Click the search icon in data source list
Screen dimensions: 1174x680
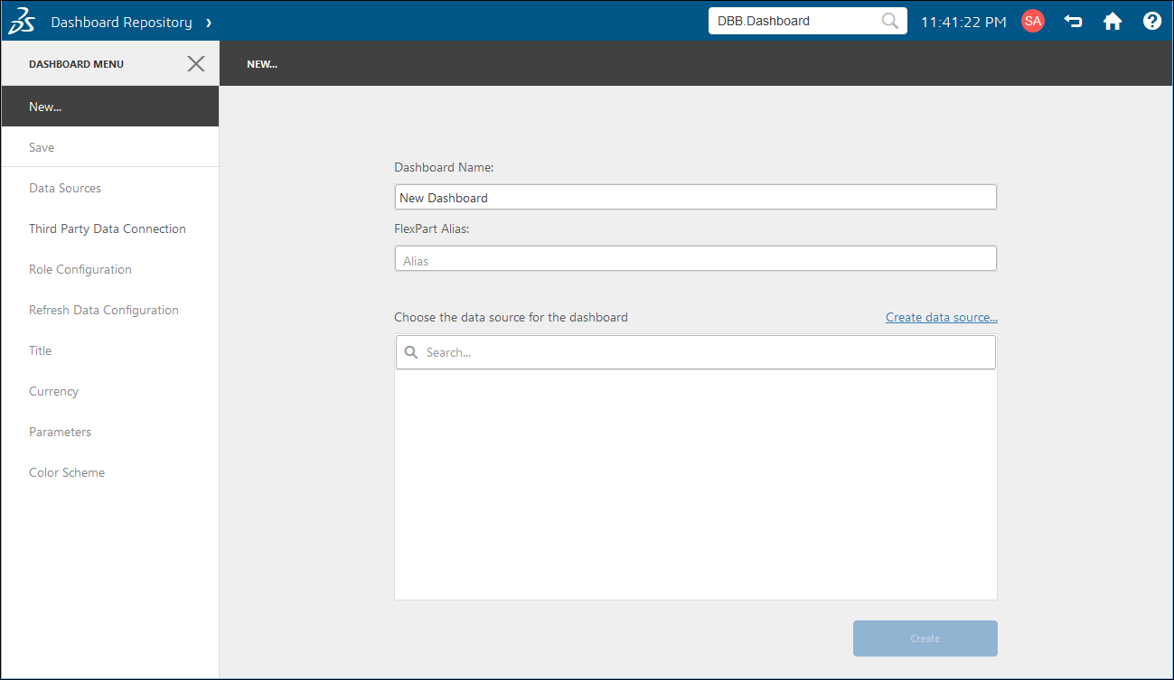tap(411, 352)
